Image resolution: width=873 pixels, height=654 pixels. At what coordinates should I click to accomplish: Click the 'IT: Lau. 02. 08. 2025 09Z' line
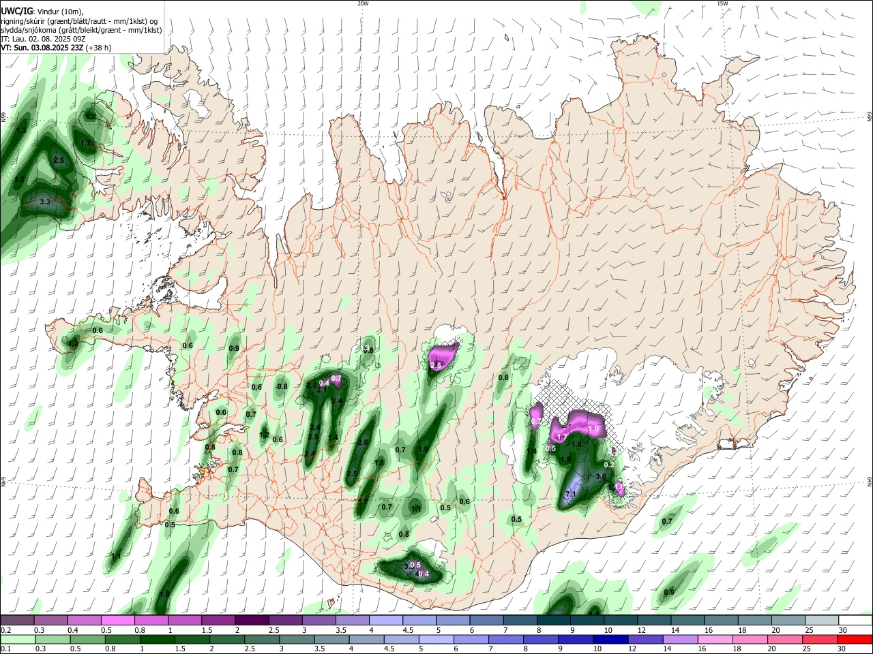(43, 39)
